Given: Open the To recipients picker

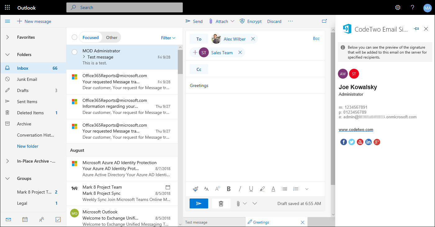Looking at the screenshot, I should (199, 39).
